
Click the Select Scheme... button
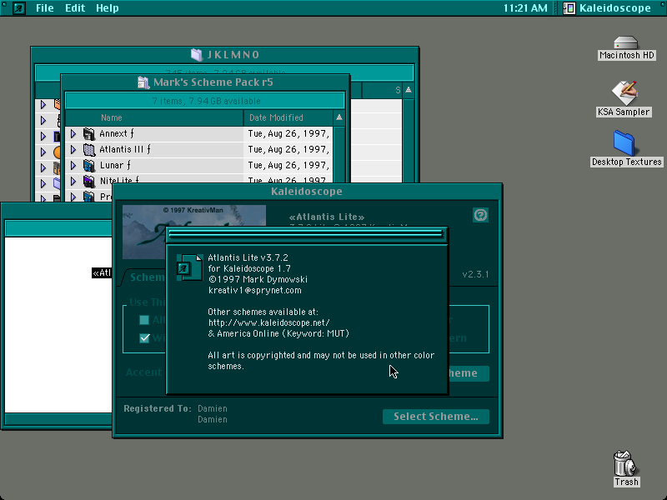(436, 417)
